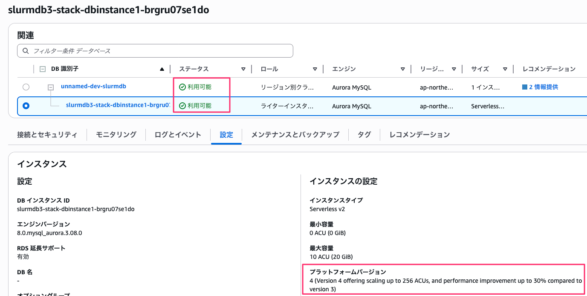Image resolution: width=587 pixels, height=296 pixels.
Task: Click the ascending sort arrow on DB 識別子 column
Action: [162, 69]
